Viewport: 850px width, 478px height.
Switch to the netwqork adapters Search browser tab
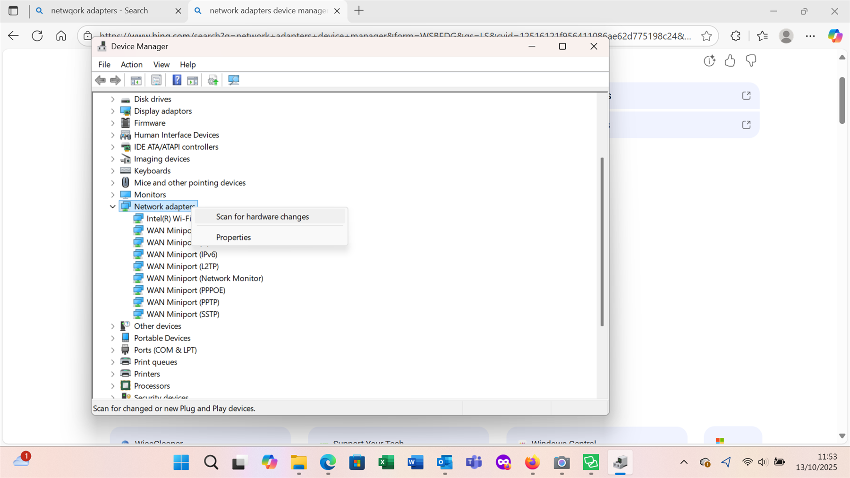click(x=99, y=10)
